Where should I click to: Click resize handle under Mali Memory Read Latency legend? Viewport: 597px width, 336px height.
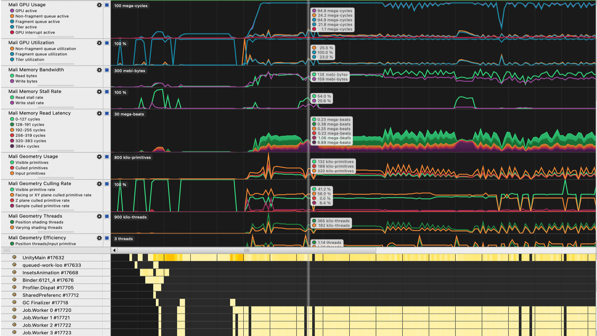56,151
